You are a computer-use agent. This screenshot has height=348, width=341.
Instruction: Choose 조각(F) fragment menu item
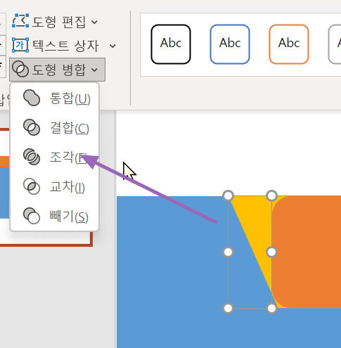(x=55, y=157)
